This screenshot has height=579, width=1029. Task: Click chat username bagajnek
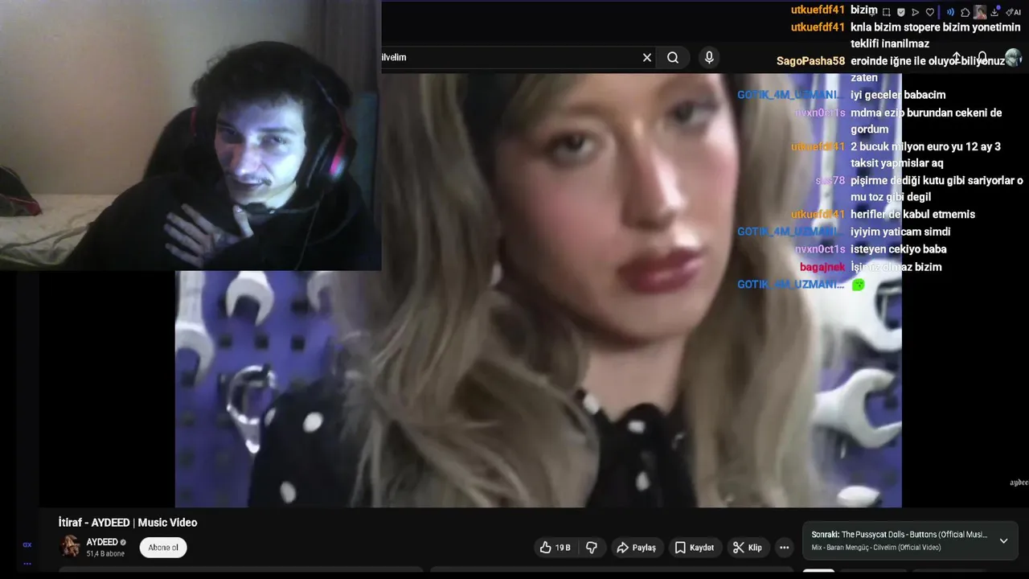(x=822, y=267)
